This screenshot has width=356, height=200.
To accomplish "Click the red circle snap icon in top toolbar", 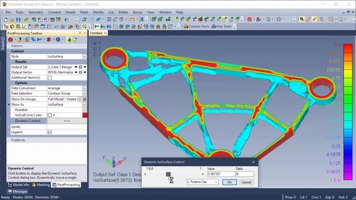I will (250, 19).
